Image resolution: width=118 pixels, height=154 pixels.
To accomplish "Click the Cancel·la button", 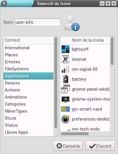I will [x=68, y=146].
